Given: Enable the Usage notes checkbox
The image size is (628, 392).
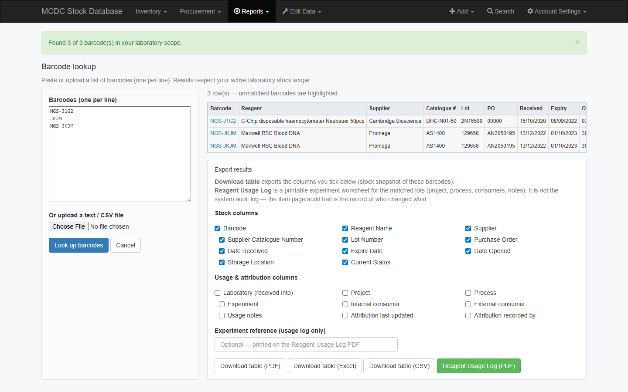Looking at the screenshot, I should (222, 315).
